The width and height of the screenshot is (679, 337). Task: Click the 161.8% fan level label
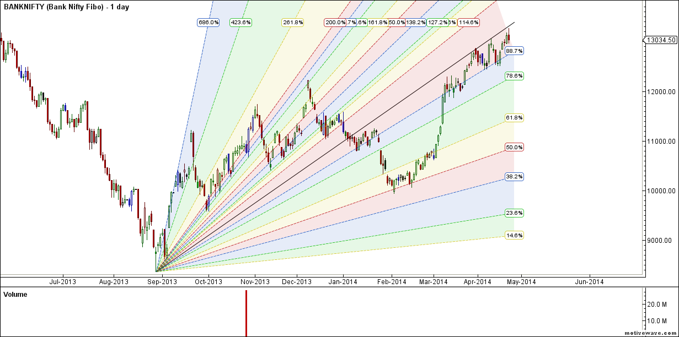click(378, 23)
